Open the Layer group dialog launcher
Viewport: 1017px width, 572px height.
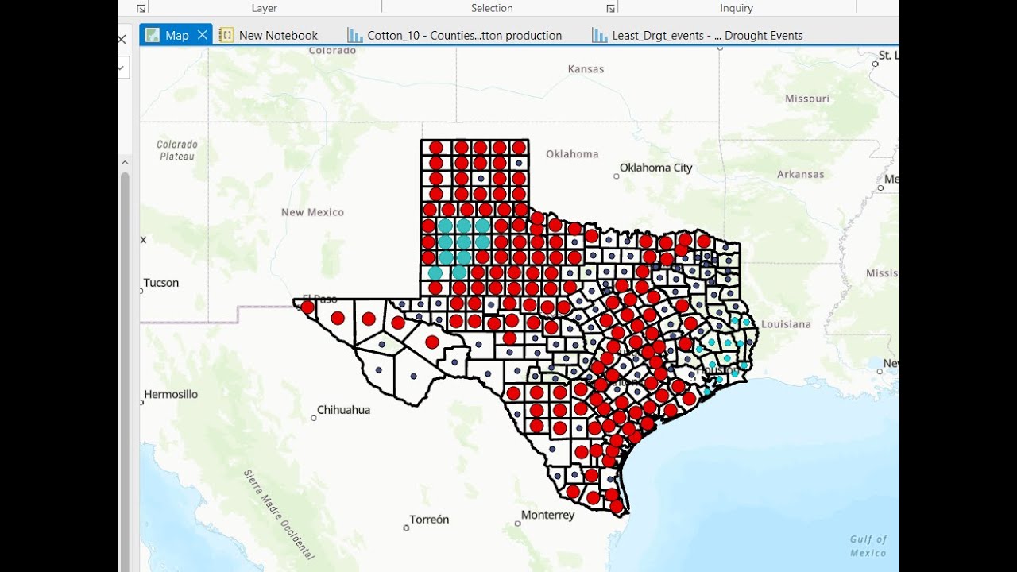[x=141, y=8]
